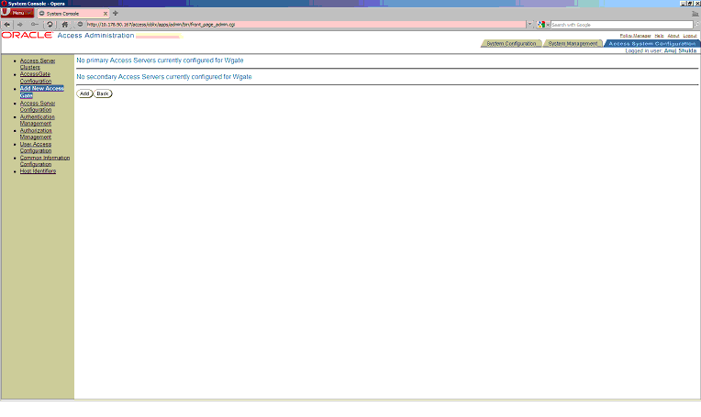
Task: Click the 'Logged in user' text
Action: [x=661, y=51]
